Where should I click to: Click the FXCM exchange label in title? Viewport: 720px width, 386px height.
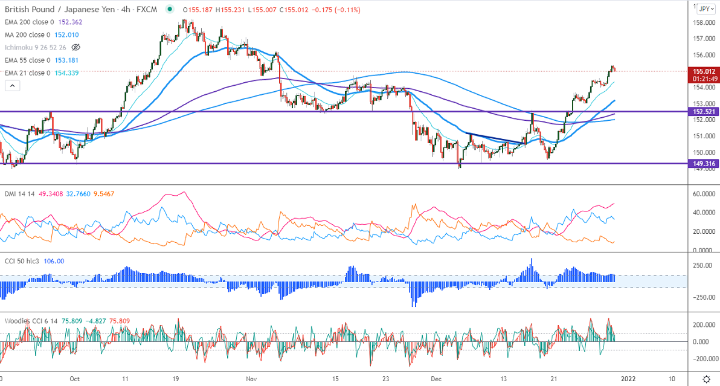(x=147, y=9)
